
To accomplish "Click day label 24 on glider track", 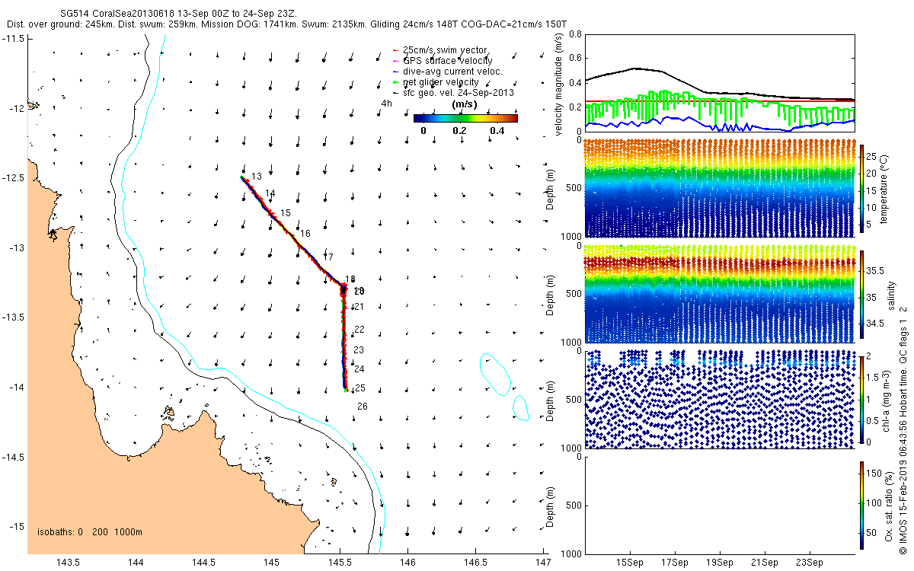I will point(360,369).
